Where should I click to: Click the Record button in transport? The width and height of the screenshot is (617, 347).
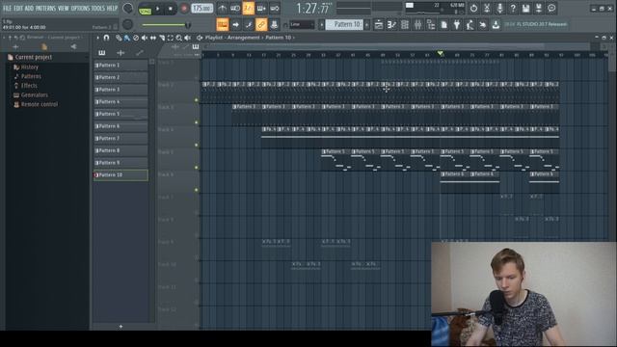point(184,9)
